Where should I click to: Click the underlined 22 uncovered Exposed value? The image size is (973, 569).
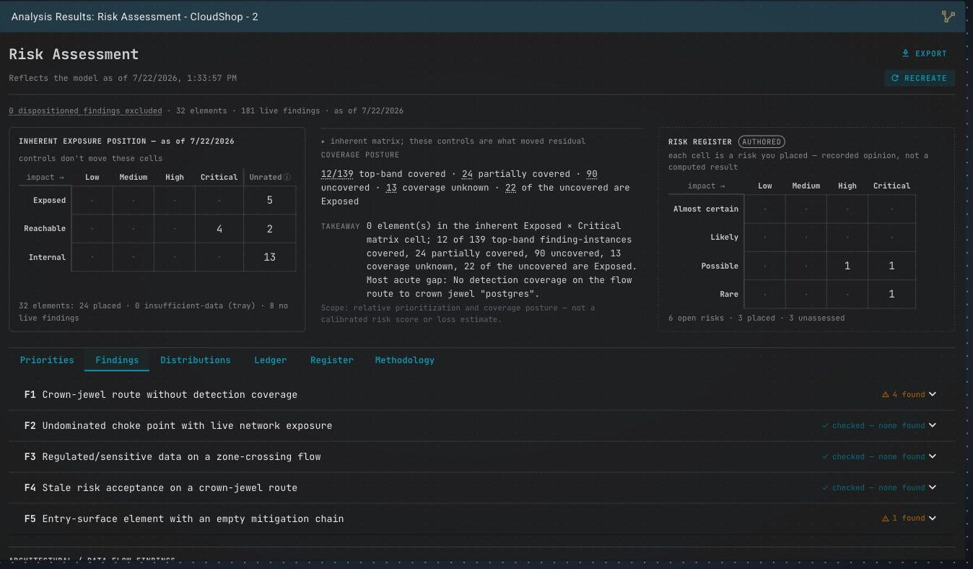pyautogui.click(x=510, y=188)
